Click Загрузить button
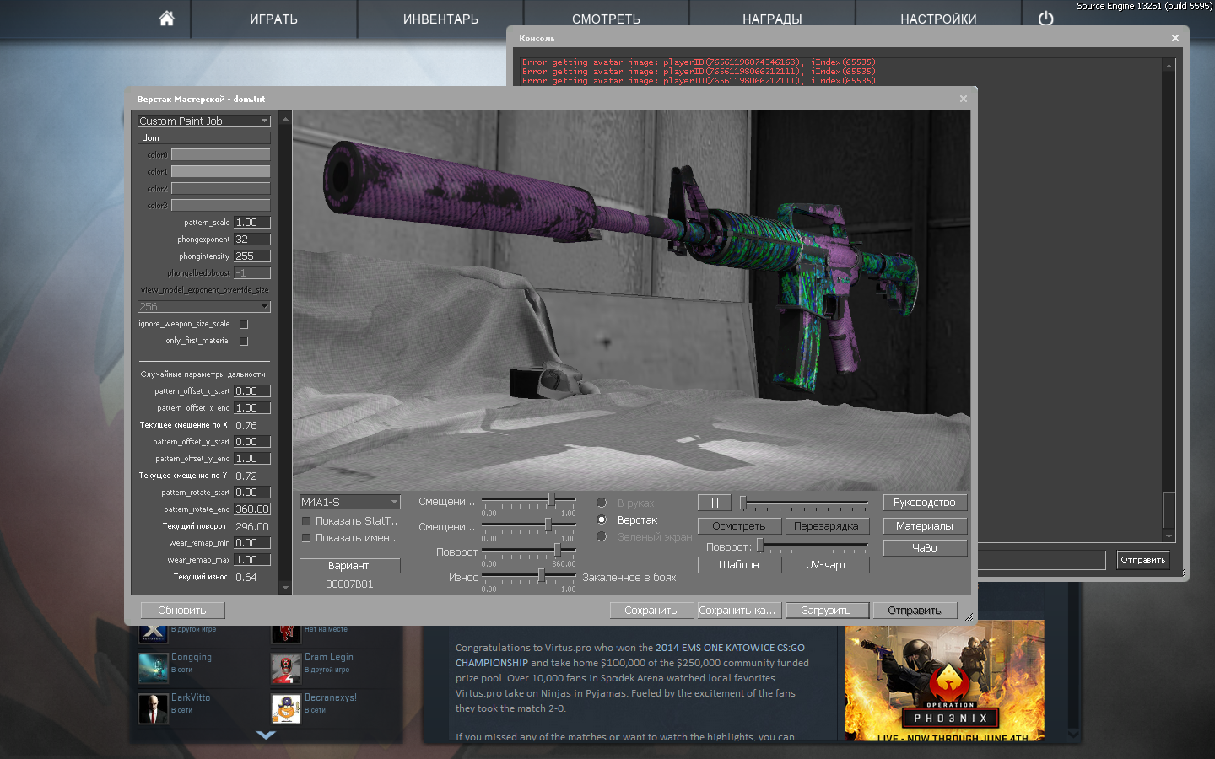 [x=826, y=610]
